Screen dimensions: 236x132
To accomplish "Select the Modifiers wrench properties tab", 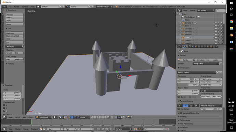I will coord(202,47).
